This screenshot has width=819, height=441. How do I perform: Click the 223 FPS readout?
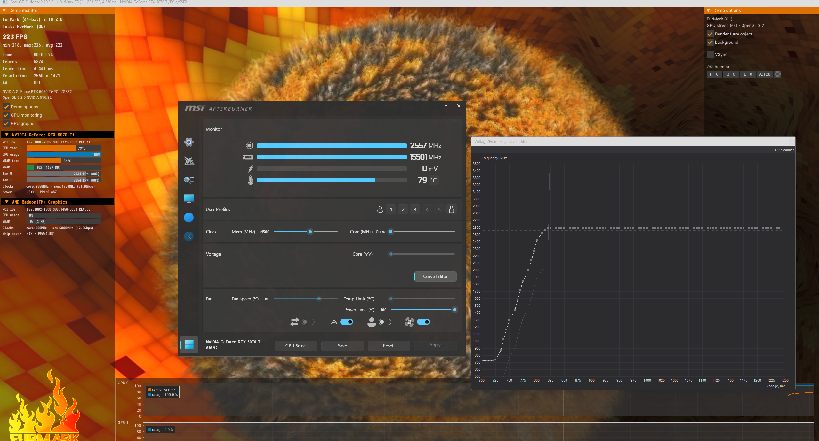[15, 37]
